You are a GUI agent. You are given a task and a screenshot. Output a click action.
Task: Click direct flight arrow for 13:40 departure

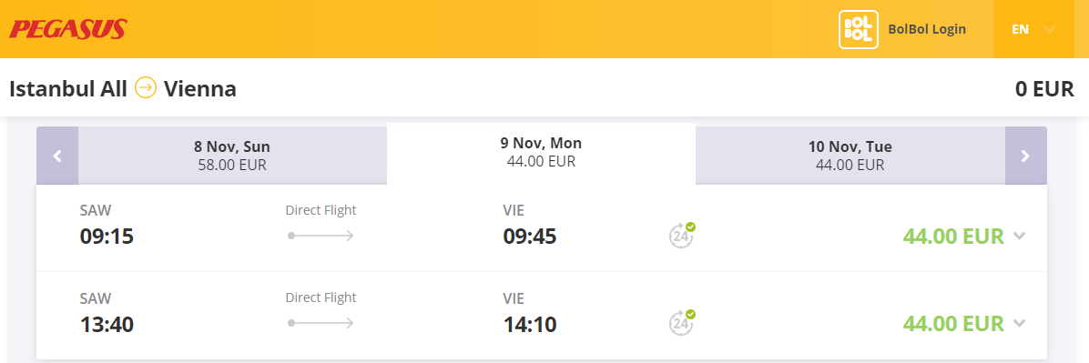click(x=321, y=324)
